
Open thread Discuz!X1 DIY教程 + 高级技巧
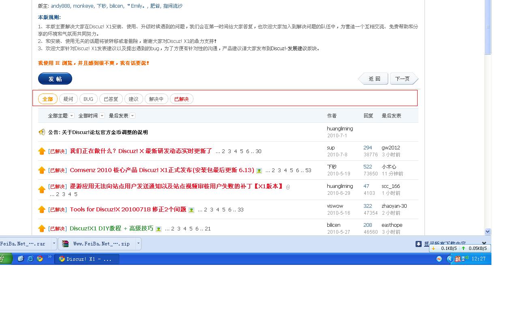click(x=112, y=228)
